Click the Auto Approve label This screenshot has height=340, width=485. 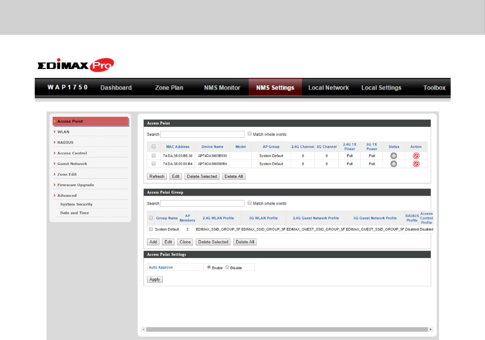pos(161,267)
